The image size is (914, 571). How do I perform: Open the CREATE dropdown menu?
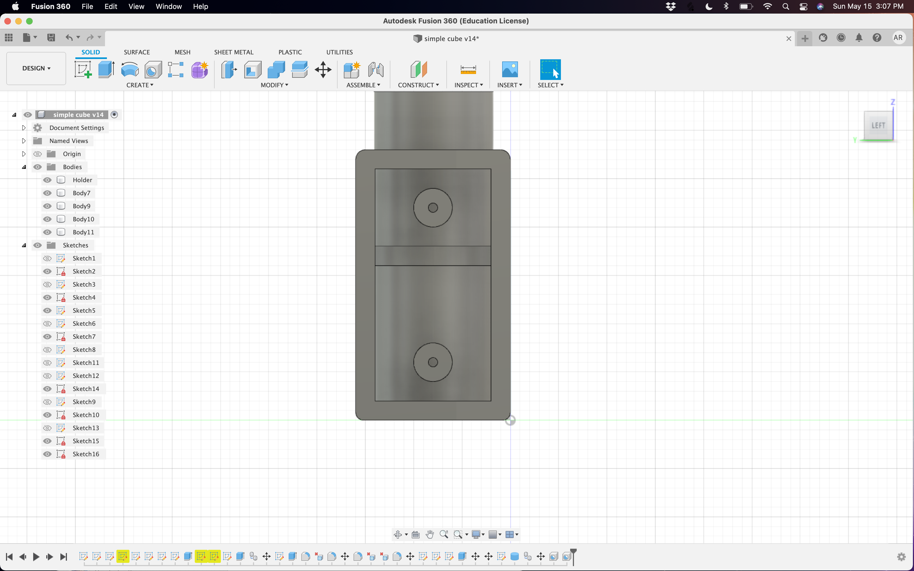pyautogui.click(x=140, y=85)
